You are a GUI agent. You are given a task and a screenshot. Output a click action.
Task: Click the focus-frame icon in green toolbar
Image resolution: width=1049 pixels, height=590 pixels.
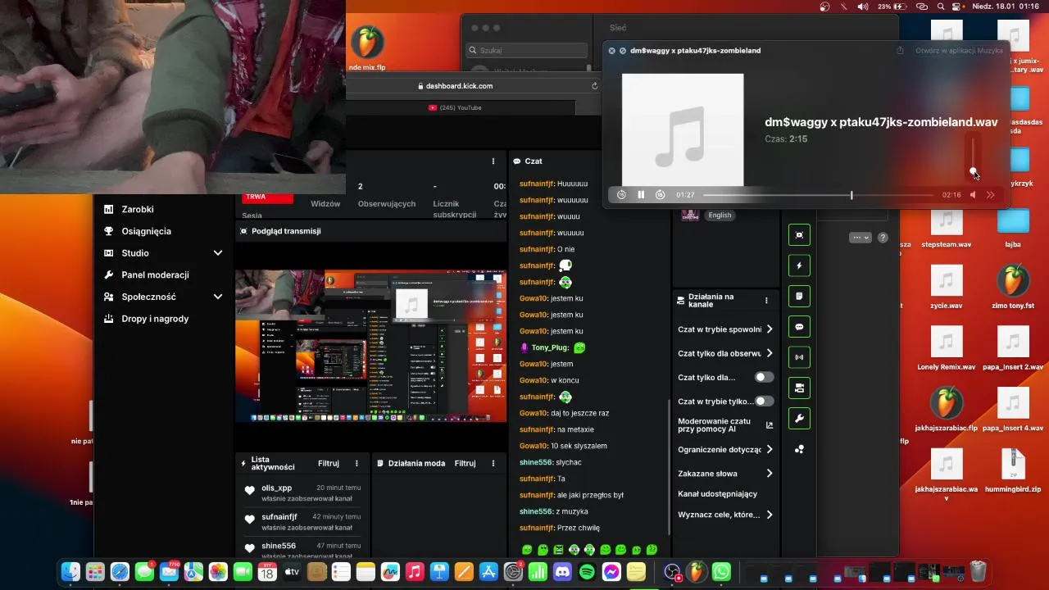(799, 235)
